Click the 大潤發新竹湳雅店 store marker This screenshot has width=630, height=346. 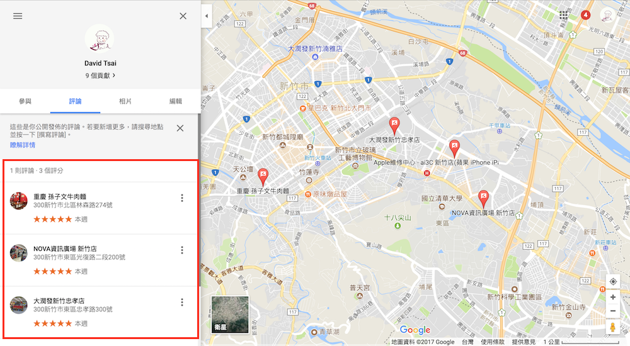point(316,57)
